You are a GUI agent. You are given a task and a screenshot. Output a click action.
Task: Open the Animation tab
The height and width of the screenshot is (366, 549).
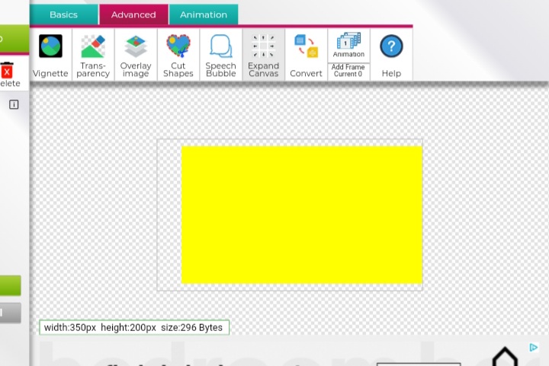tap(204, 14)
